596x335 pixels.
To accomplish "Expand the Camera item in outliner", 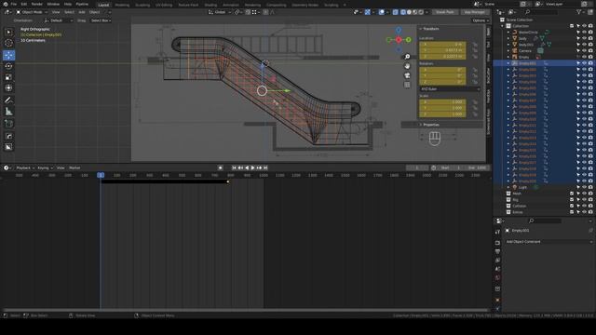I will pyautogui.click(x=508, y=50).
